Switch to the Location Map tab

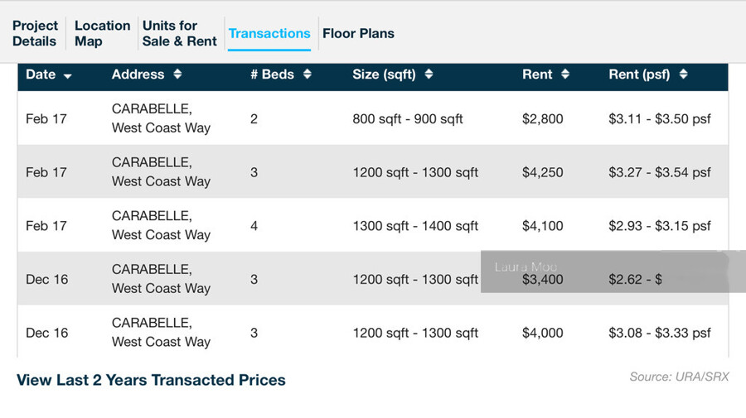[102, 33]
